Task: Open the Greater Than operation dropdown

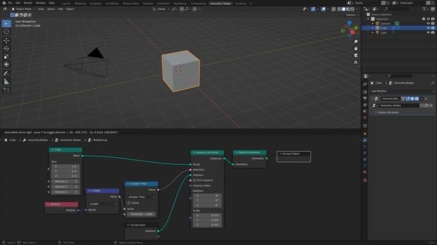Action: (x=141, y=197)
